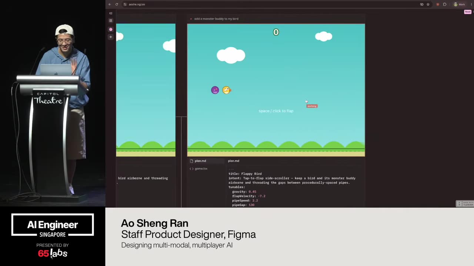Toggle the sidebar collapse icon
This screenshot has width=474, height=266.
point(111,13)
